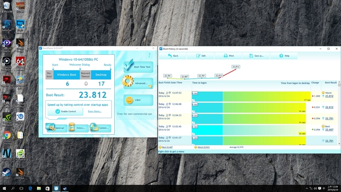The height and width of the screenshot is (192, 341).
Task: Open the Know More link
Action: tap(95, 111)
